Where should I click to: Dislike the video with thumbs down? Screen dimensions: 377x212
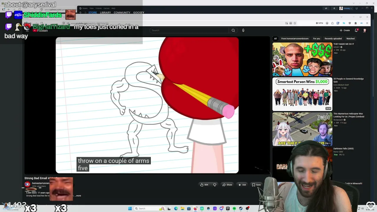coord(215,185)
